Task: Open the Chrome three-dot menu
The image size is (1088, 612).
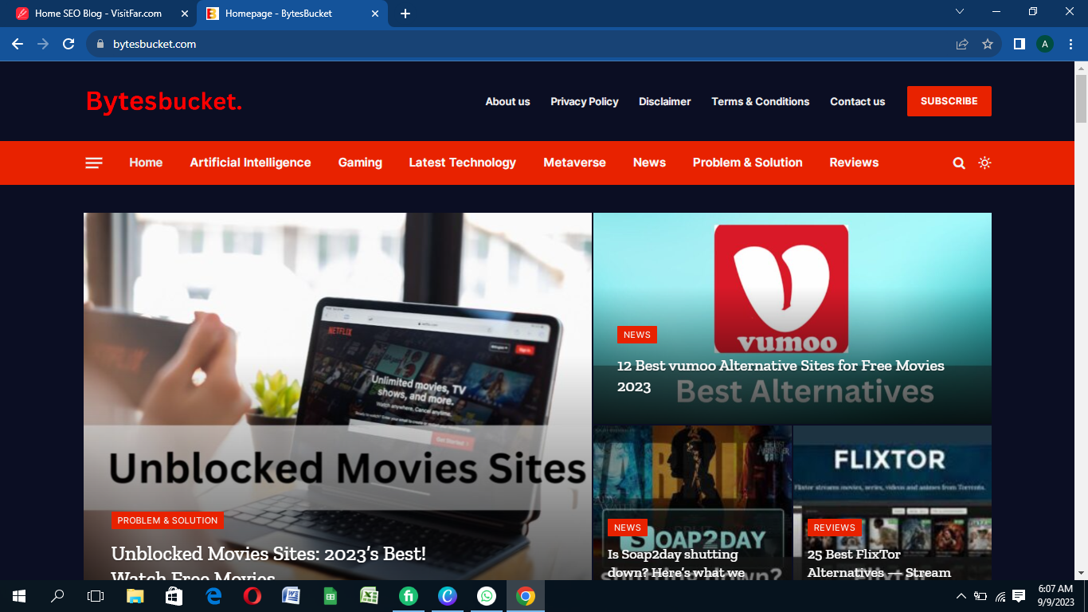Action: 1070,44
